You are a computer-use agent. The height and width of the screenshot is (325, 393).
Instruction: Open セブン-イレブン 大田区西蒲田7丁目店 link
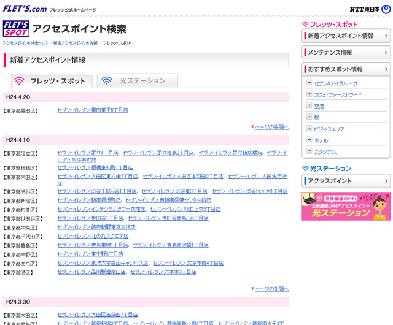coord(98,315)
